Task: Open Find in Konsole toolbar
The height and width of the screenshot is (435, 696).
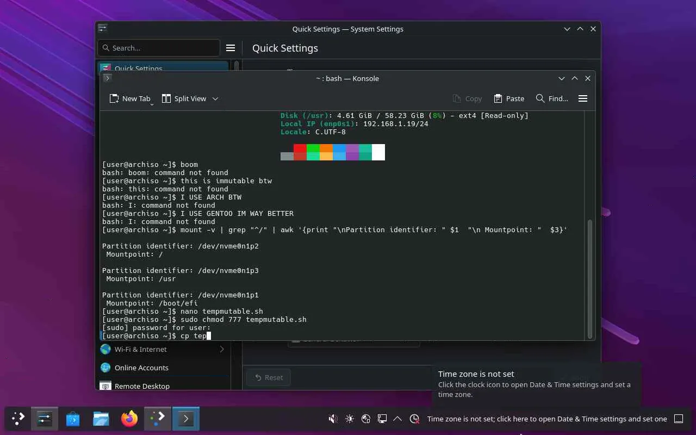Action: pos(552,98)
